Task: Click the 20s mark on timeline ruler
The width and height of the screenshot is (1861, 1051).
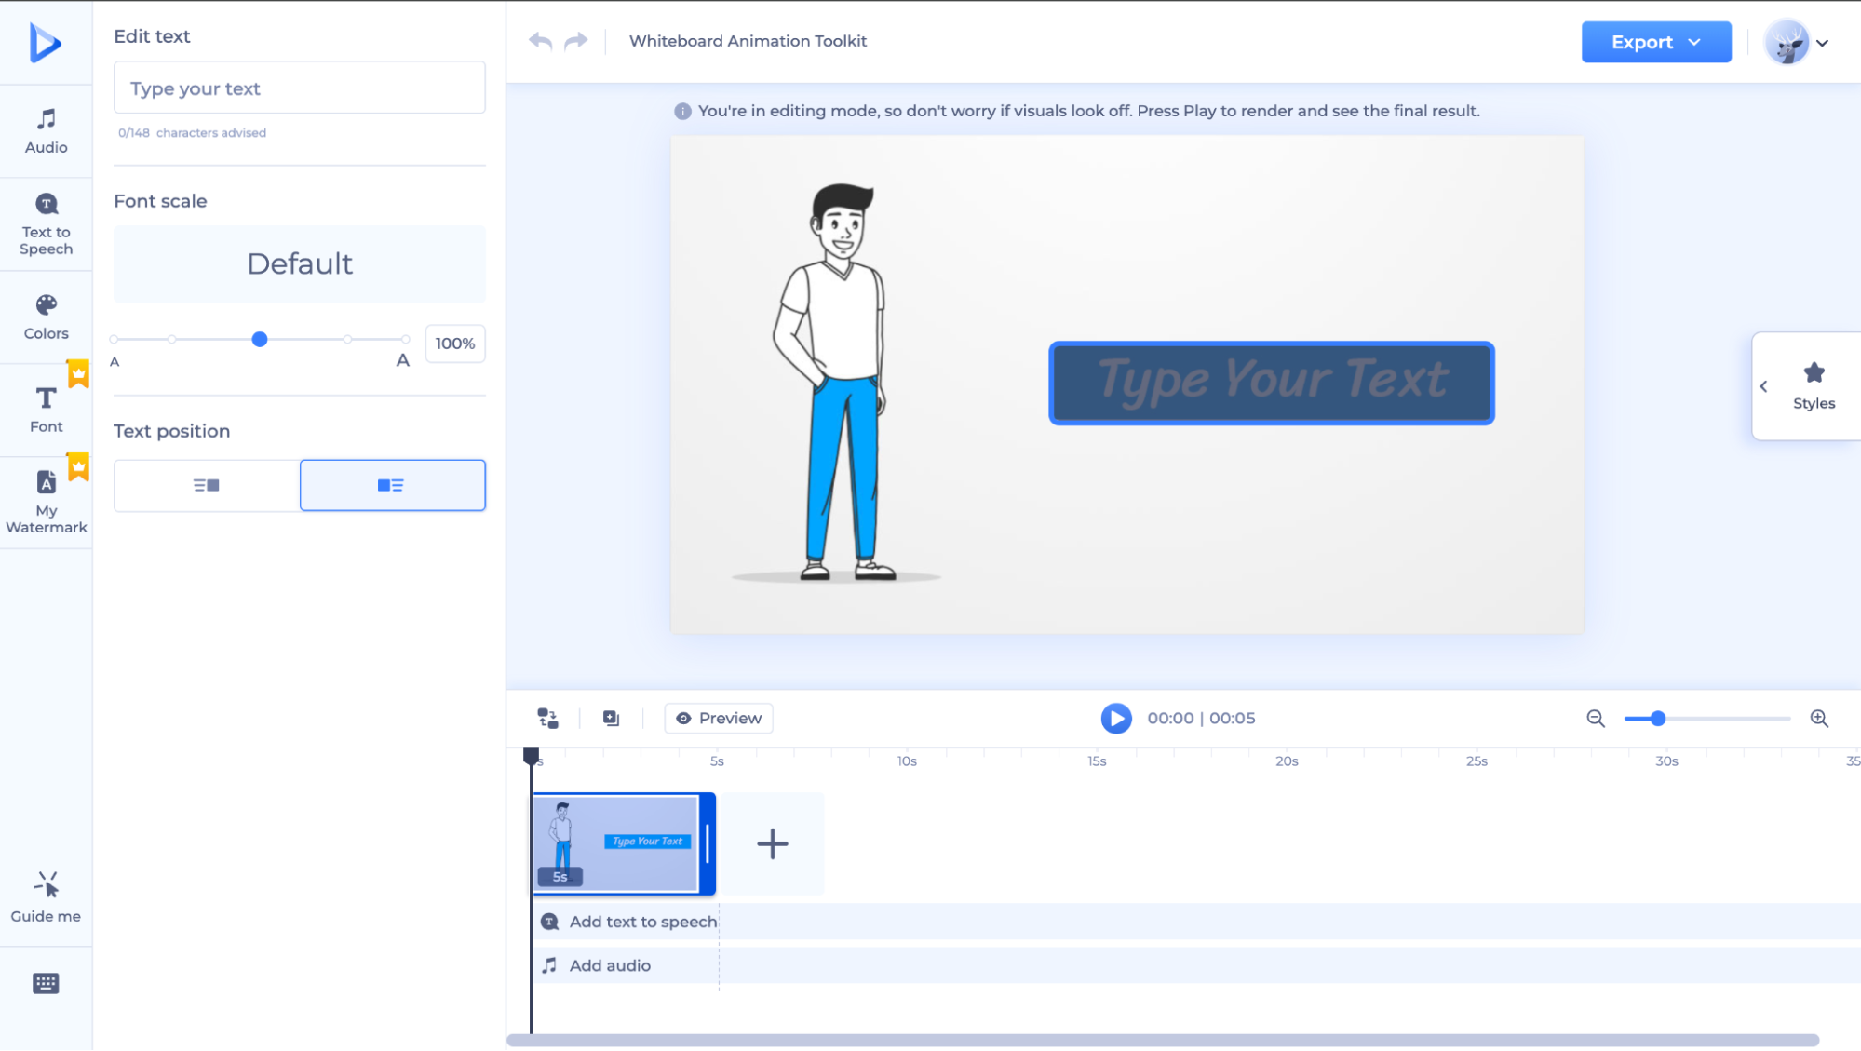Action: [1287, 761]
